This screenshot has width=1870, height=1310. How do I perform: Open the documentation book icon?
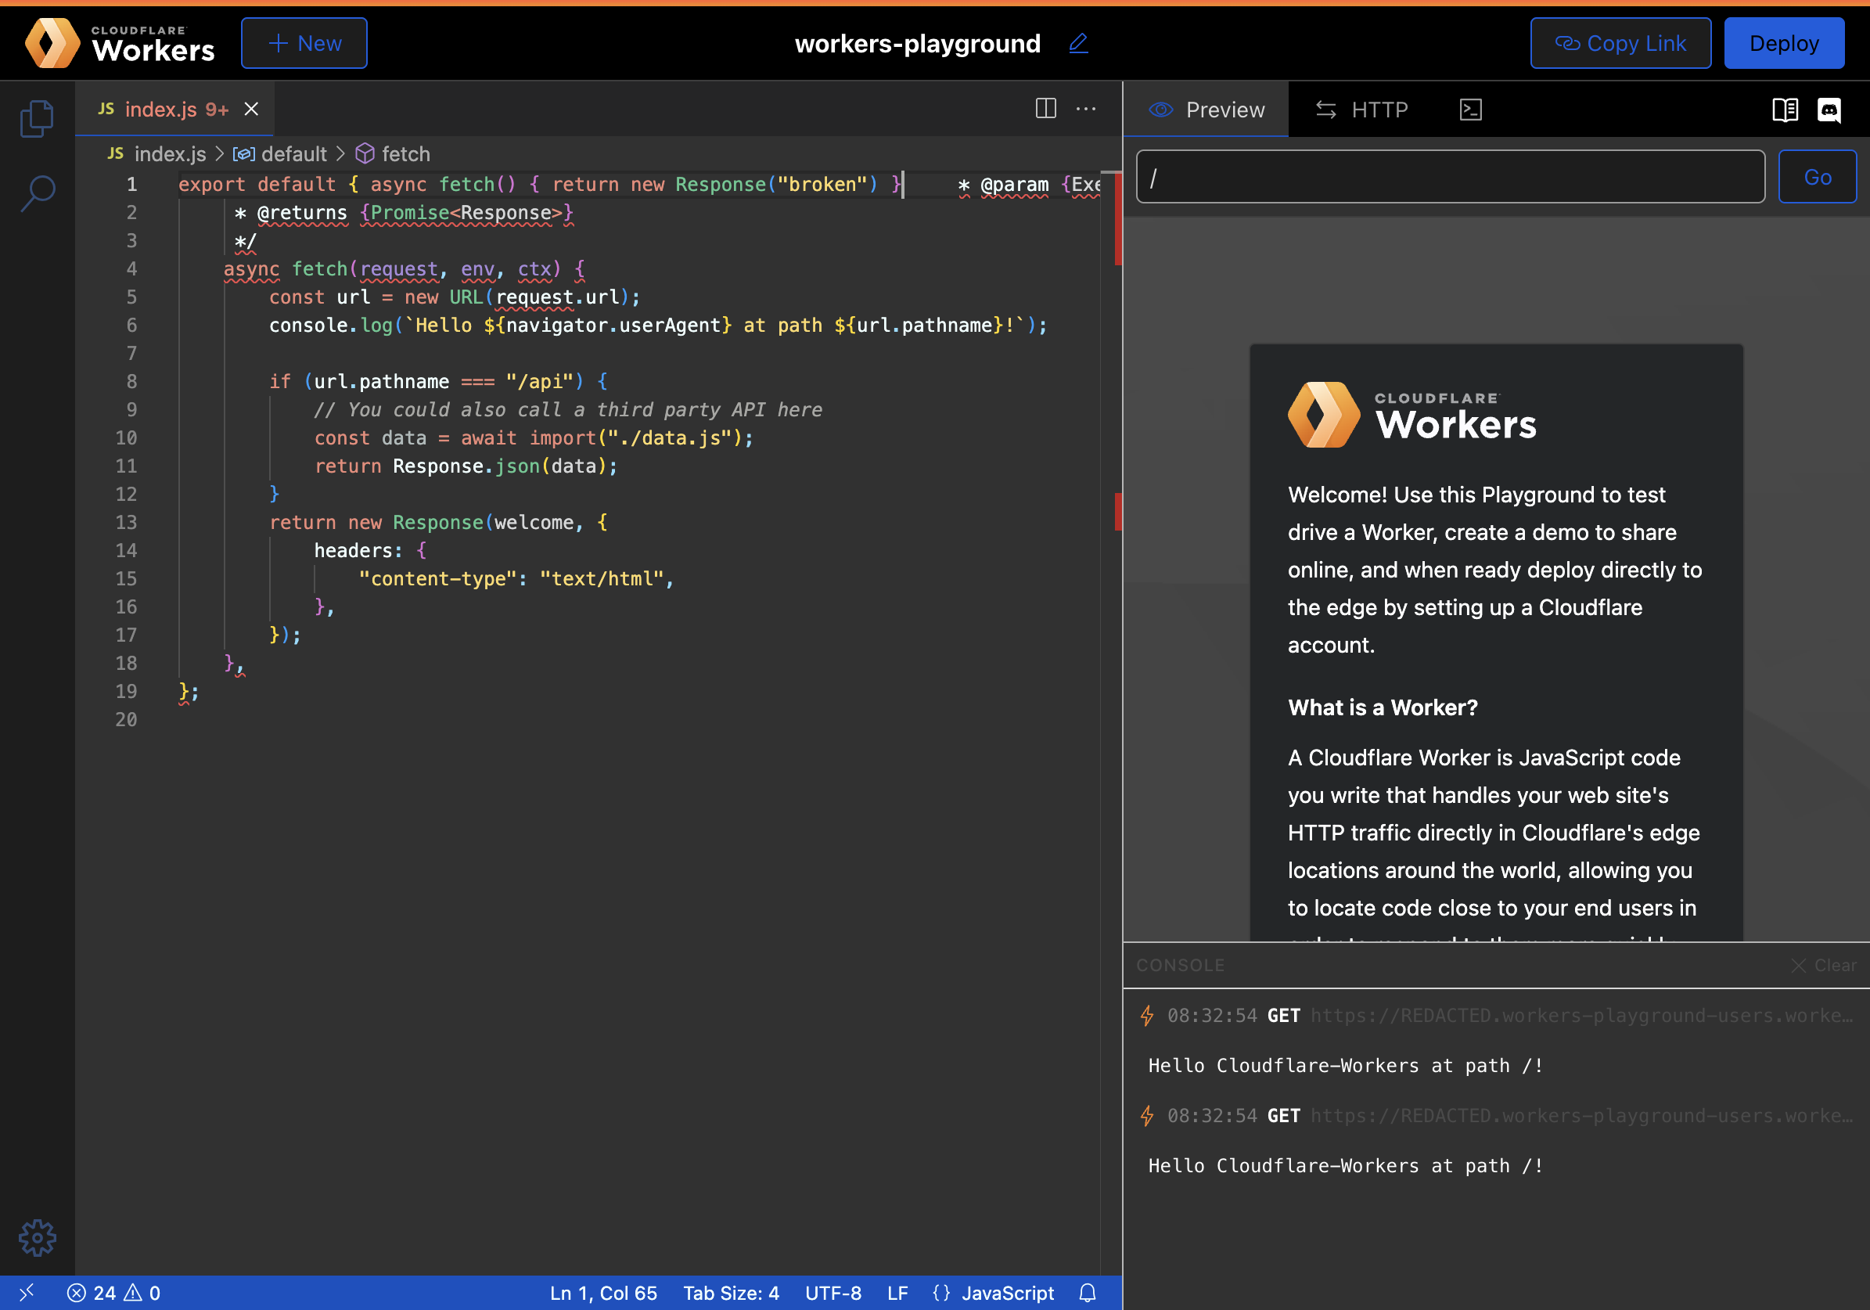pyautogui.click(x=1785, y=110)
